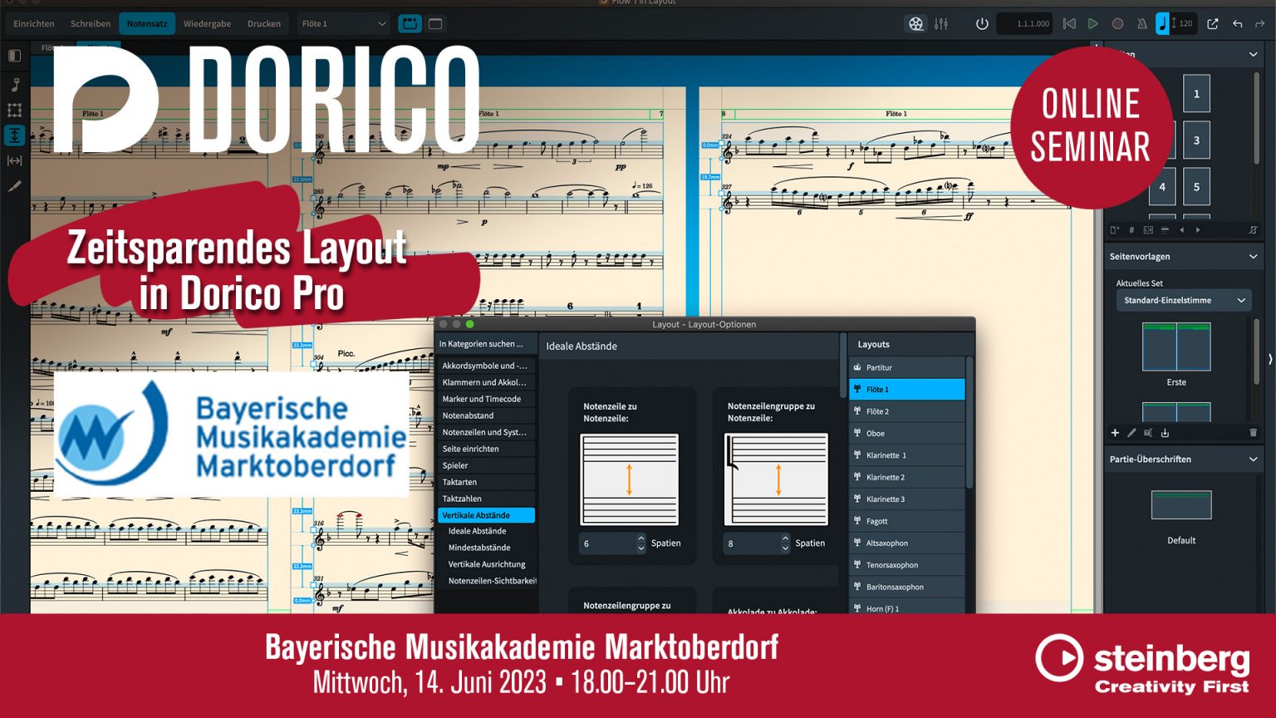Select the brush-shaped tool in toolbox

click(14, 186)
